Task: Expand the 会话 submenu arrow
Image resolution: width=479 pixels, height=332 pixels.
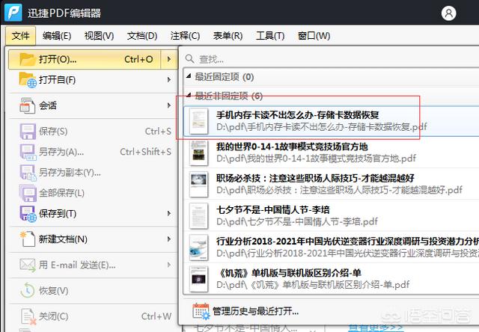Action: 169,105
